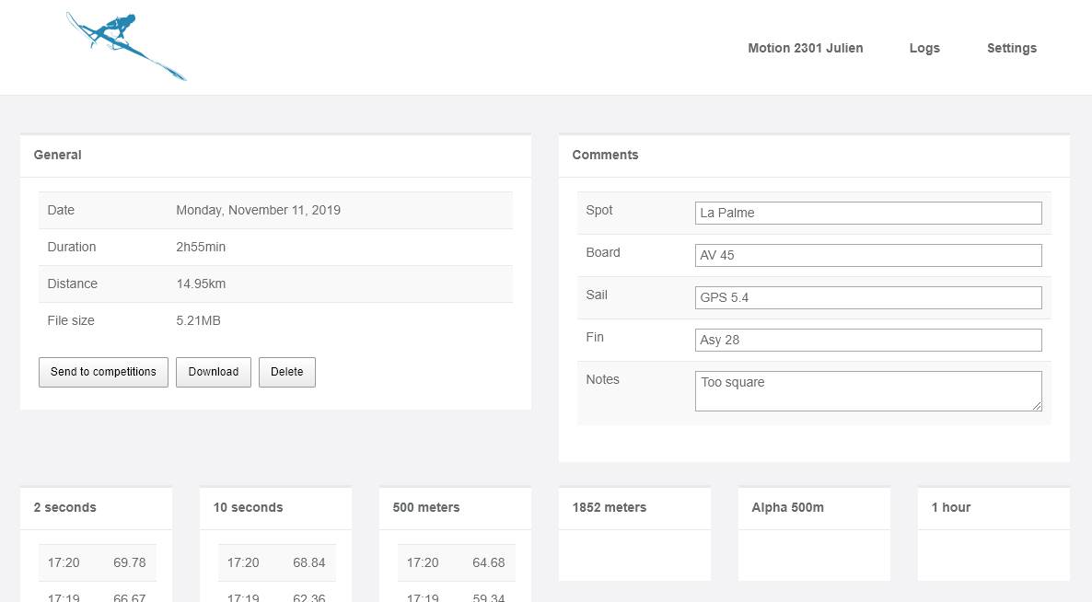Select the Alpha 500m panel header
The height and width of the screenshot is (602, 1092).
point(787,507)
